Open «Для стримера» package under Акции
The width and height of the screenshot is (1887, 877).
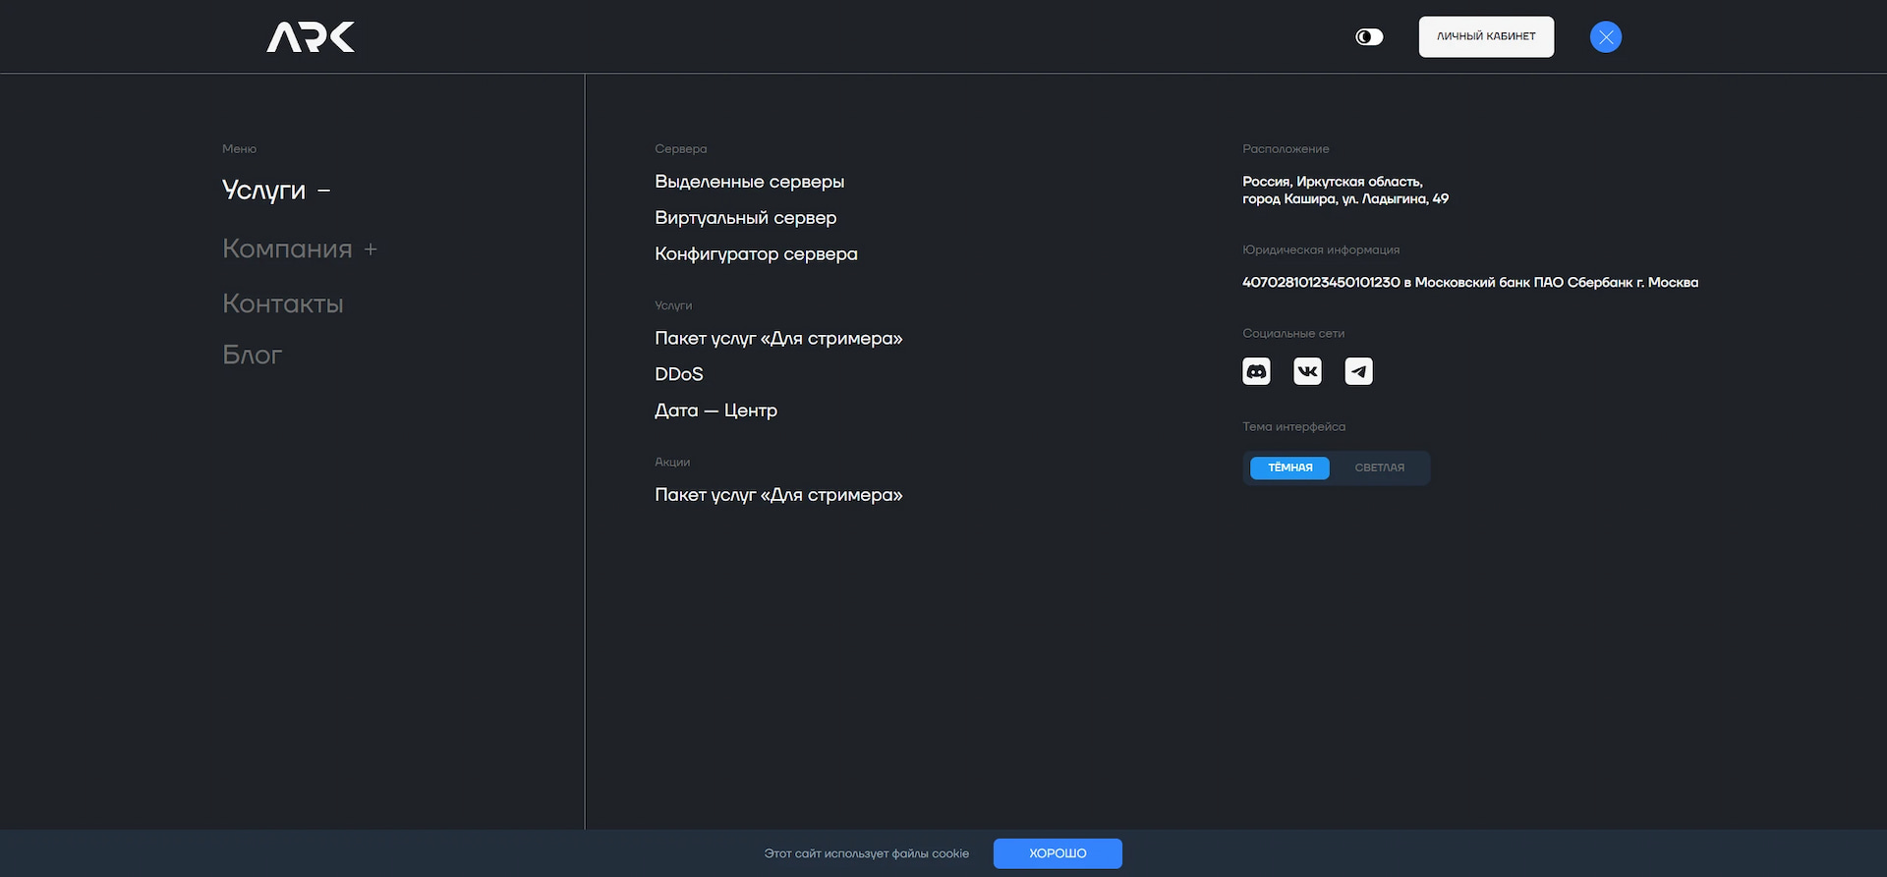pos(777,495)
